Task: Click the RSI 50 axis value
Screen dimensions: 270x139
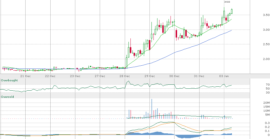Action: 267,88
